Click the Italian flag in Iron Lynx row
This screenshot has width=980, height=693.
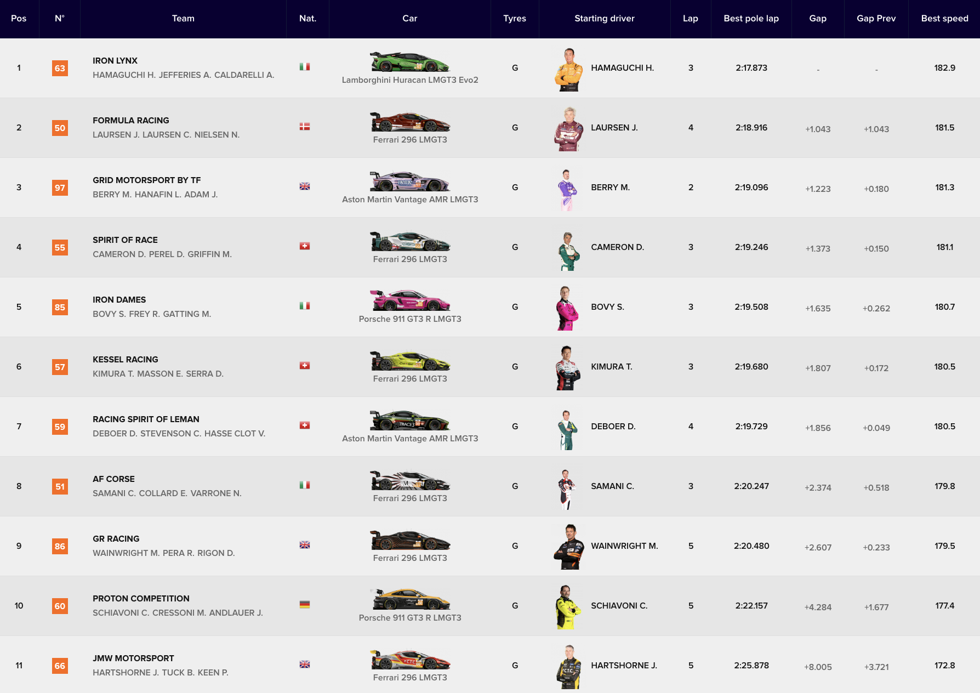(x=305, y=67)
